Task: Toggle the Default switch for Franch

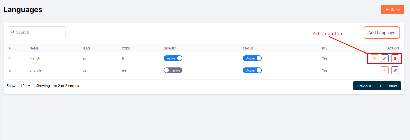Action: tap(173, 58)
